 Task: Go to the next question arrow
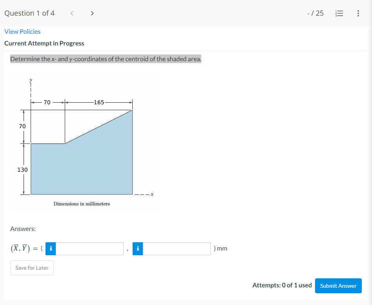pyautogui.click(x=92, y=13)
